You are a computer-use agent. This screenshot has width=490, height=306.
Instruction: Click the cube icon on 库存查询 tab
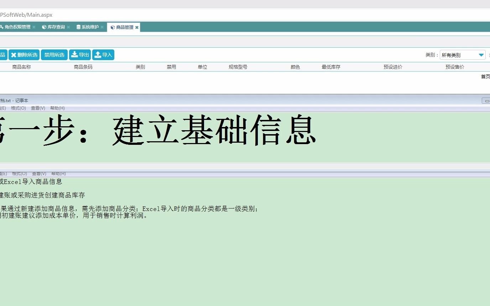click(x=44, y=27)
